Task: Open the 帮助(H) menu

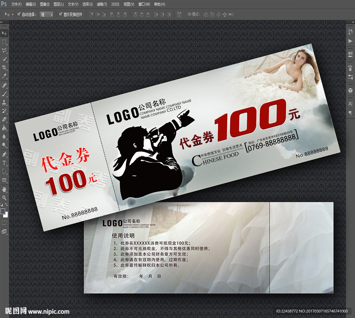Action: [159, 4]
